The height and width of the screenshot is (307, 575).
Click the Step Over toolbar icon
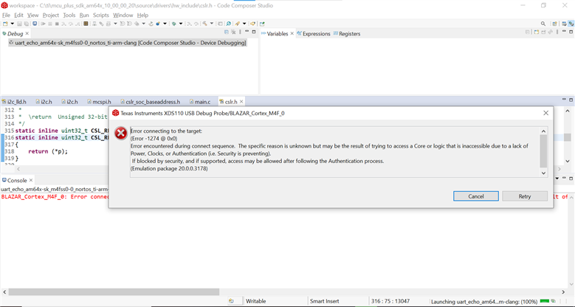70,24
